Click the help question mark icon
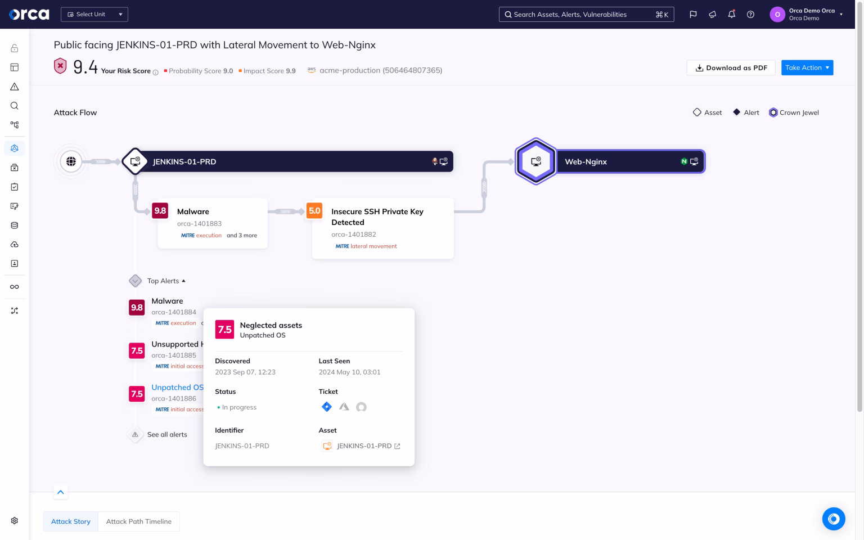The width and height of the screenshot is (864, 540). click(x=750, y=15)
